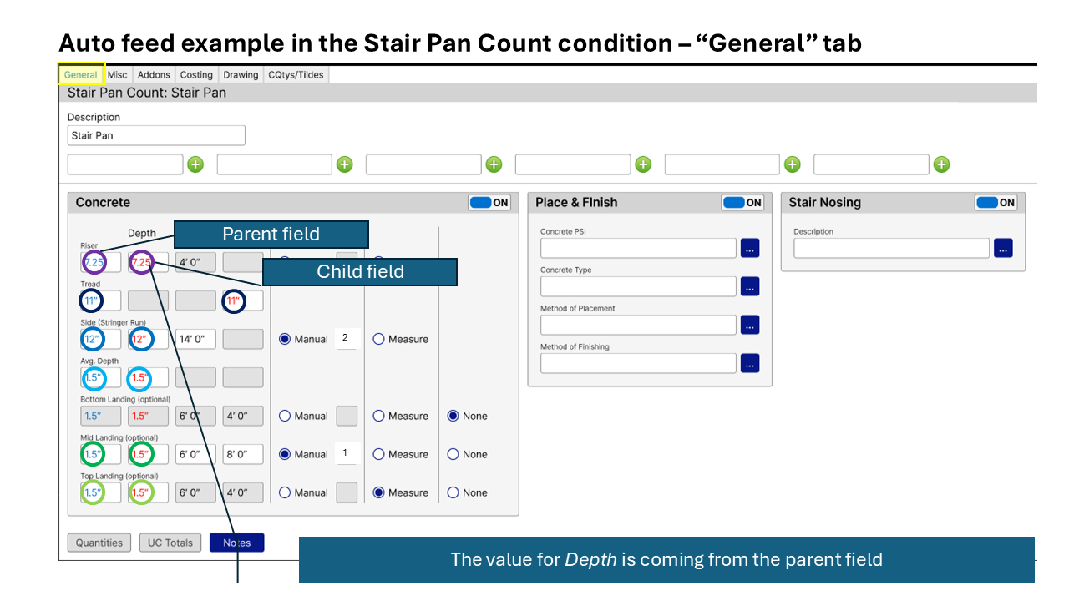Open the Method of Finishing lookup button

750,363
